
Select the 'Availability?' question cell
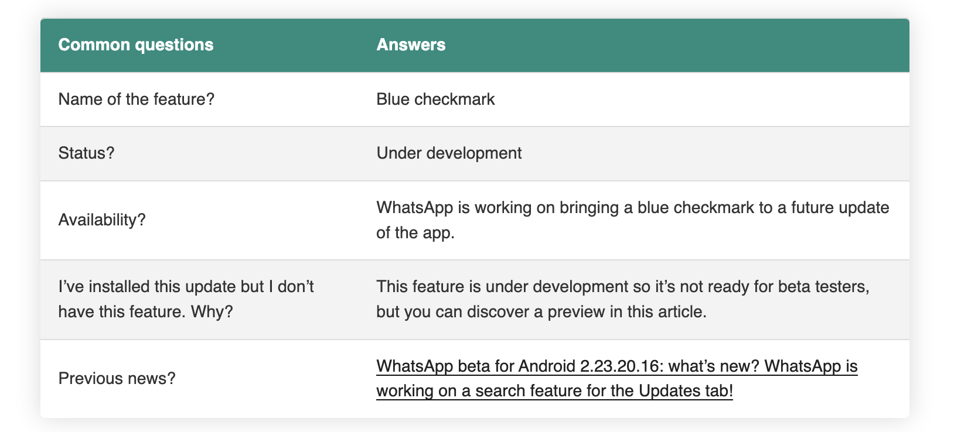click(x=102, y=220)
